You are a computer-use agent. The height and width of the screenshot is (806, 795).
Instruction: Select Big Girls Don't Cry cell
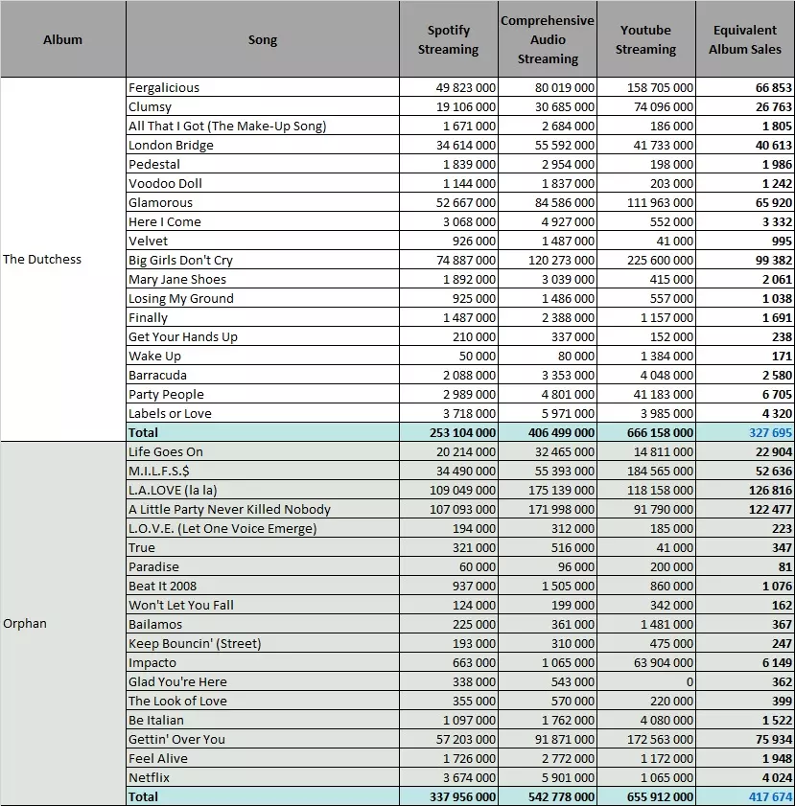pos(262,260)
